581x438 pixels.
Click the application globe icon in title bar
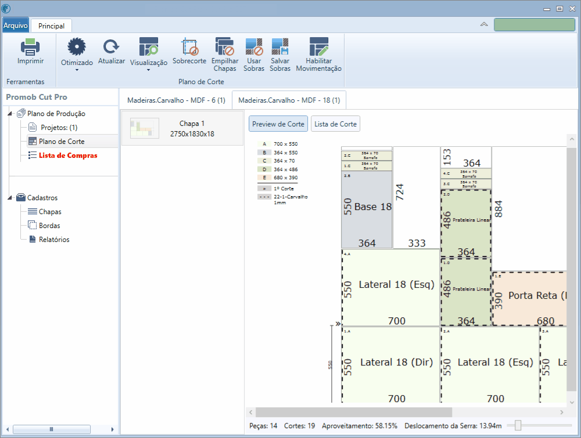tap(6, 8)
